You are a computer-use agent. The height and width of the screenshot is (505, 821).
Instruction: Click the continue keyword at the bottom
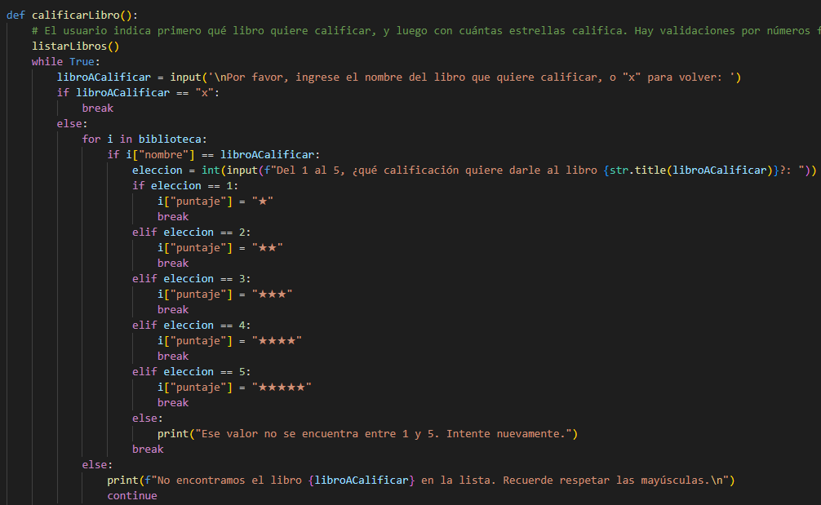(x=132, y=495)
